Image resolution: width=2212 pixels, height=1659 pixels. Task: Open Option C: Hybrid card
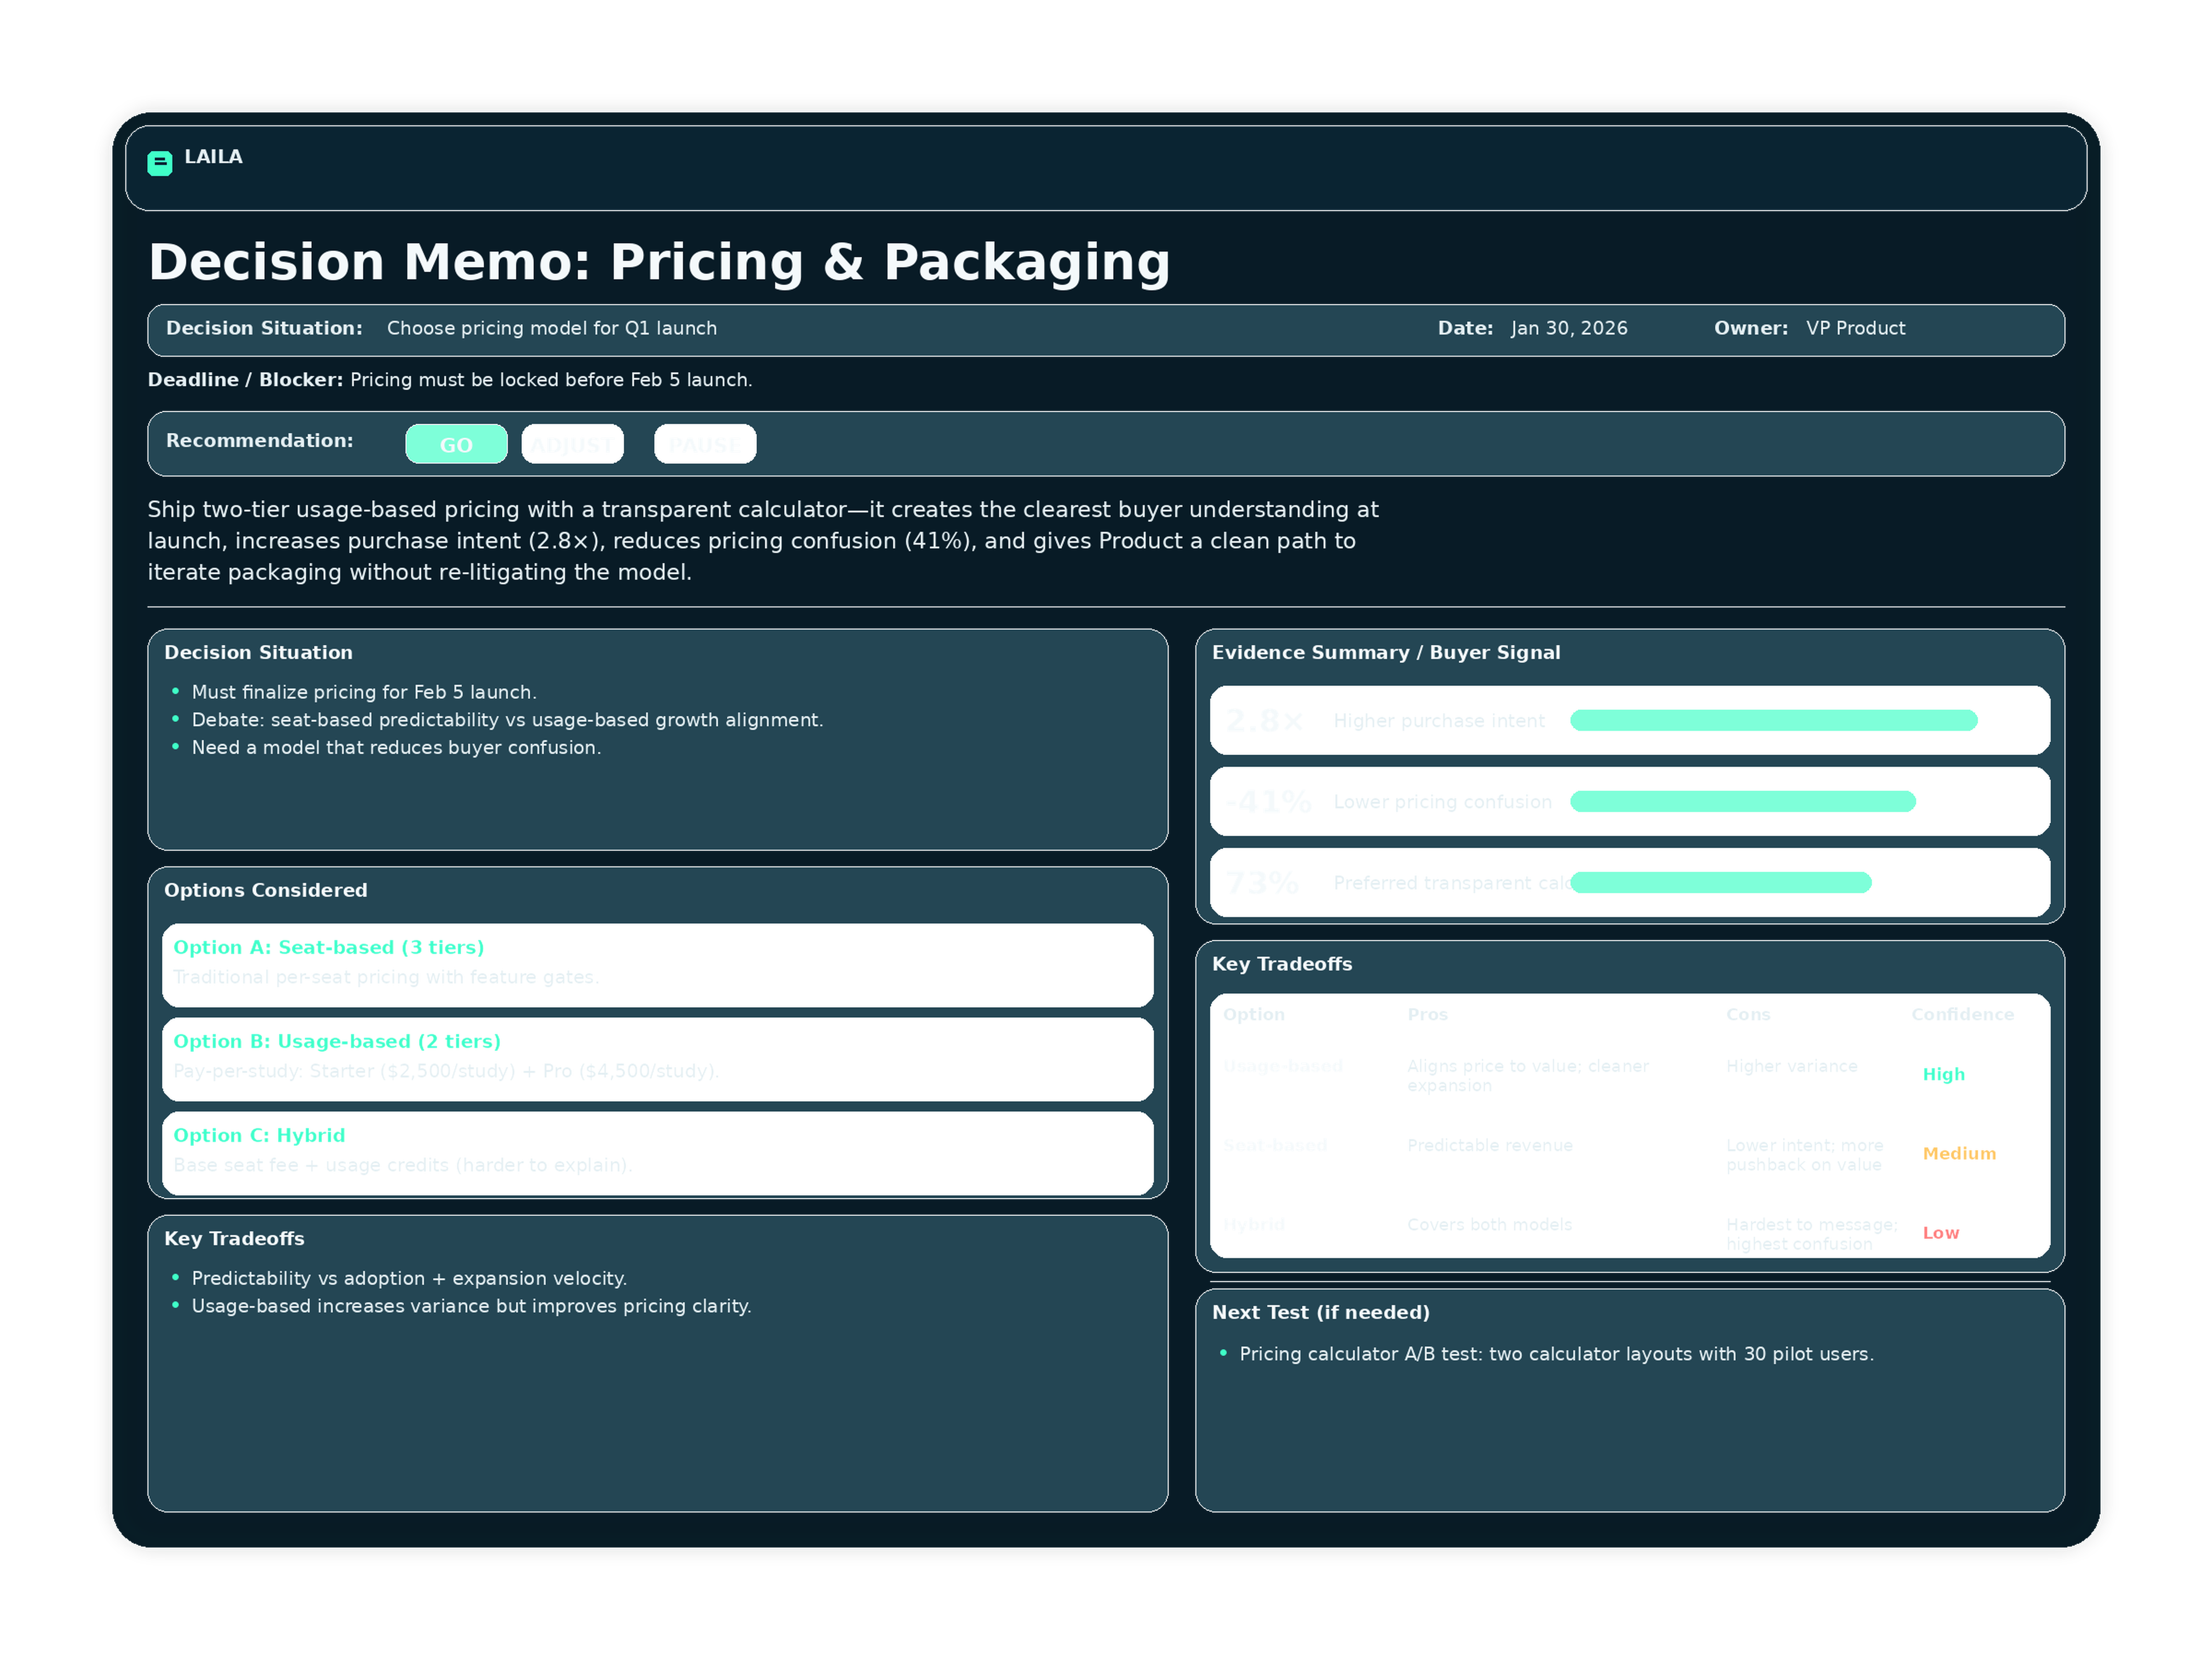pos(657,1153)
